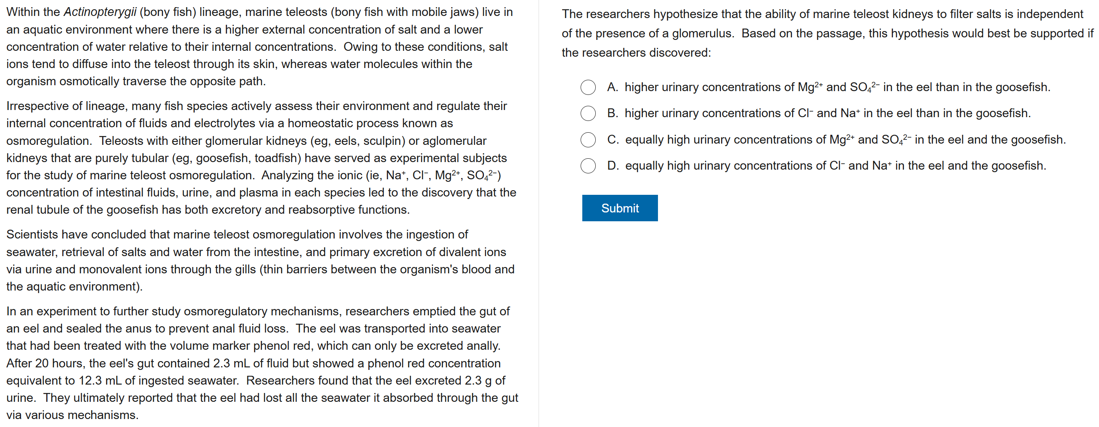Viewport: 1099px width, 427px height.
Task: Click the italic word Actinopterygii
Action: tap(100, 12)
